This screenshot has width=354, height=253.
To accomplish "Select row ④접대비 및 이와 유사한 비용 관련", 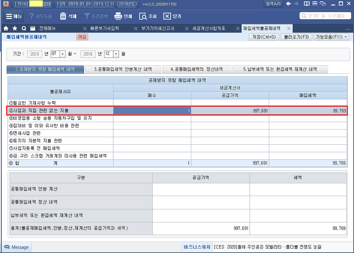I will coord(177,126).
